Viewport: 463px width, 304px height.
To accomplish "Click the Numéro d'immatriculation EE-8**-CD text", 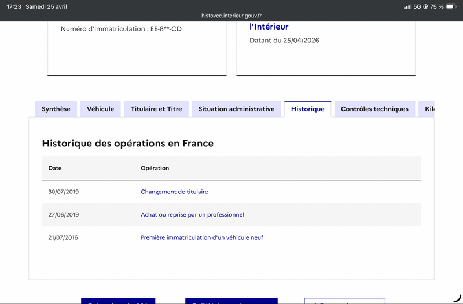I will pos(121,29).
